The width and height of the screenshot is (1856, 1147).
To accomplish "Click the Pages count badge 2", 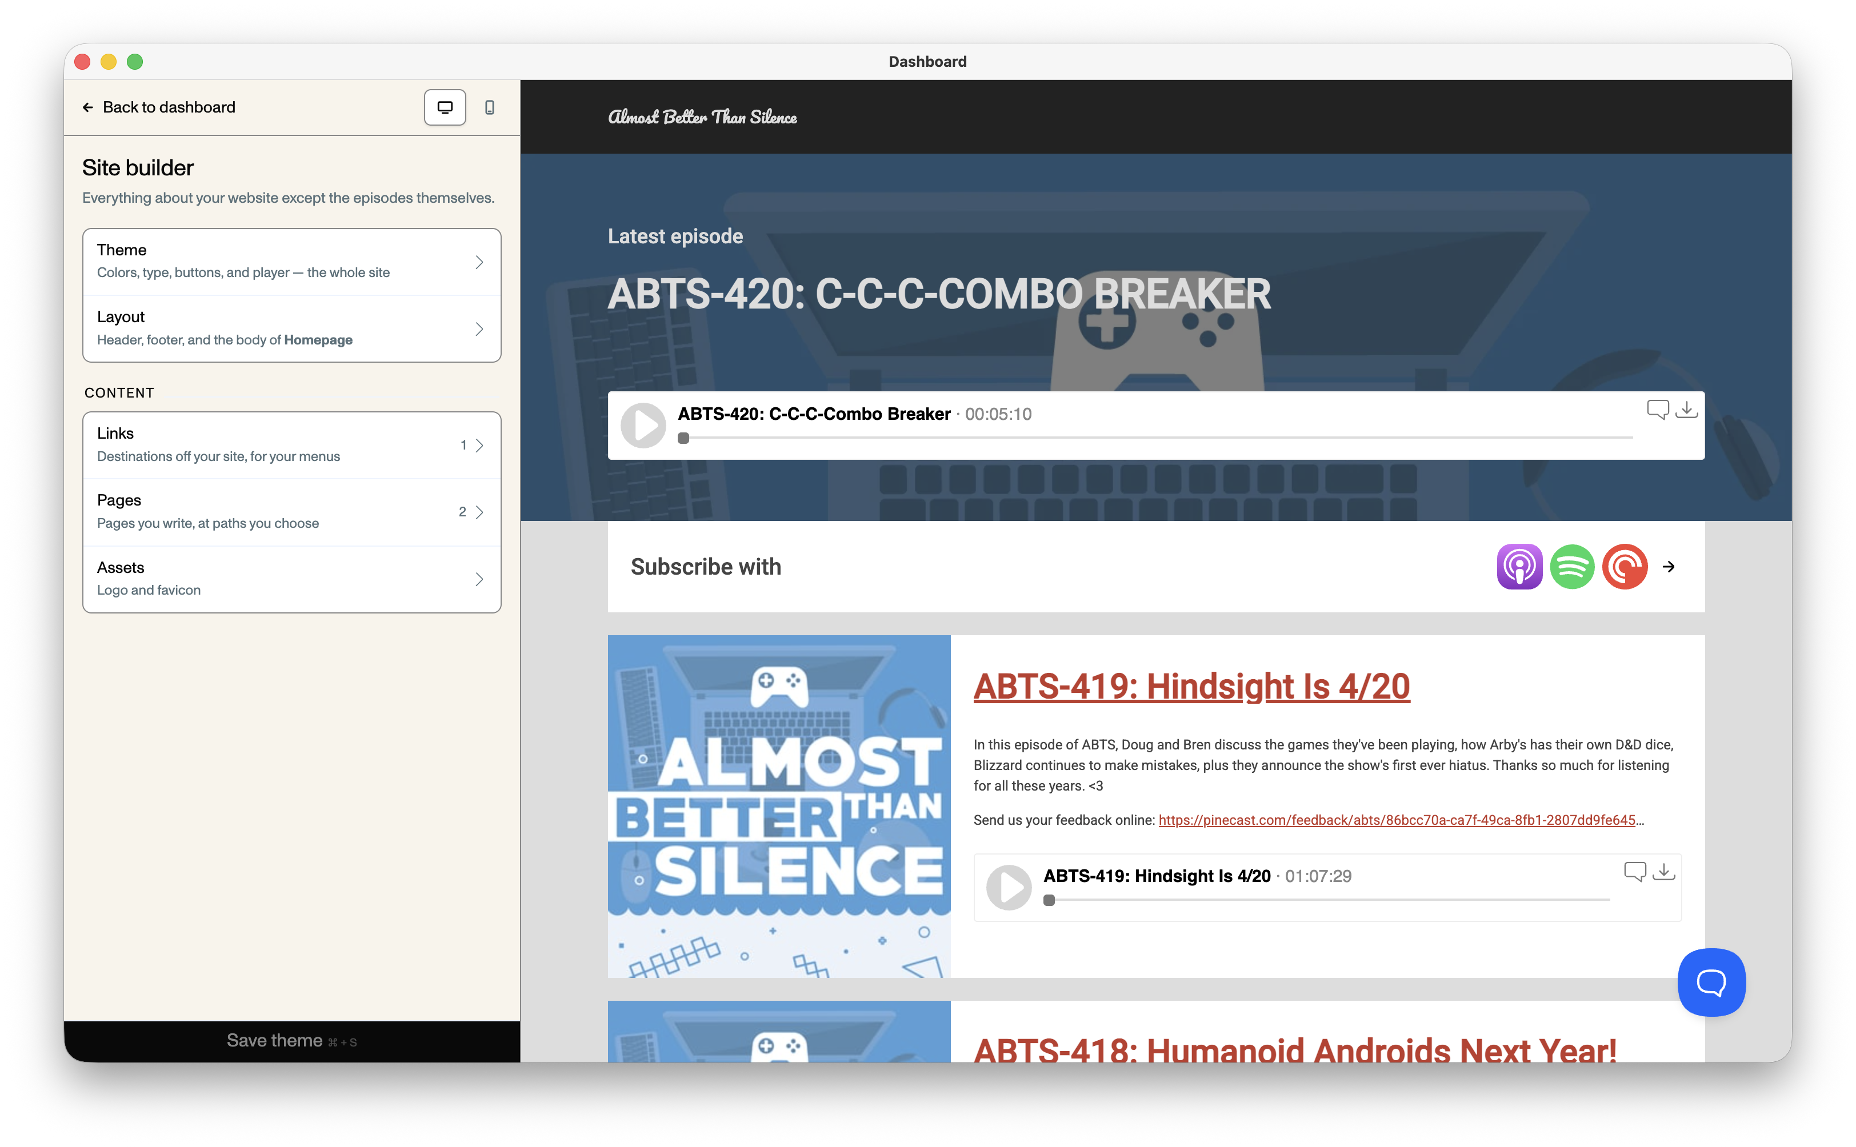I will pos(462,512).
